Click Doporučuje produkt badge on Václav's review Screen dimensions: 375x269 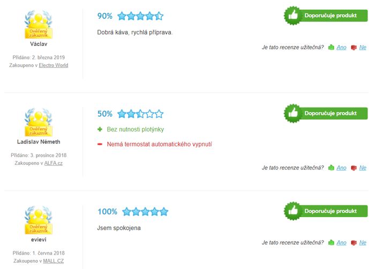coord(326,16)
